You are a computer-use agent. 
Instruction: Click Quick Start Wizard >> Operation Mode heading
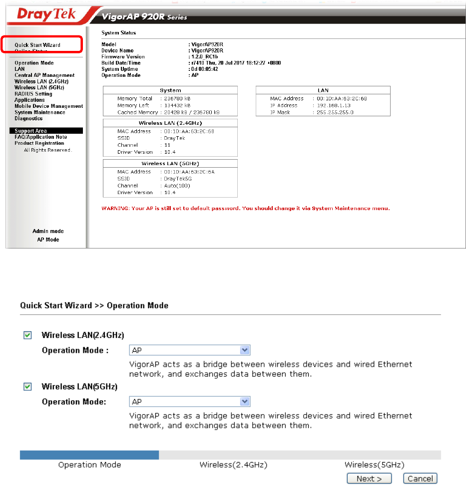pos(94,305)
